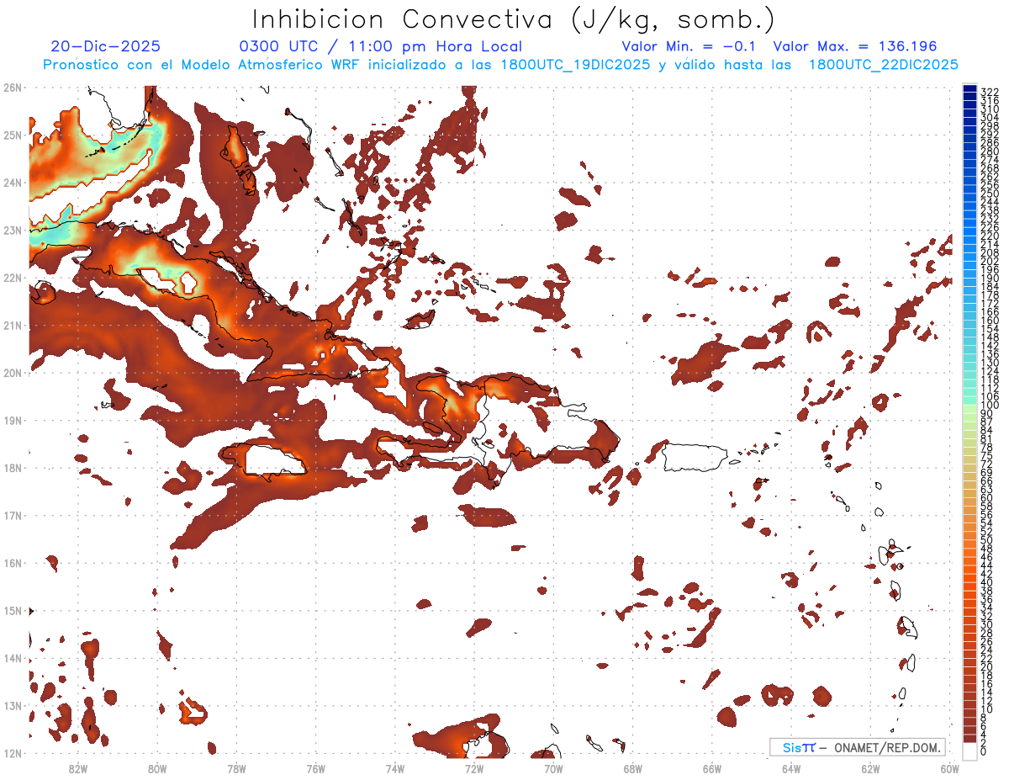Screen dimensions: 1009x780
Task: Click the 18N latitude label
Action: (x=12, y=468)
